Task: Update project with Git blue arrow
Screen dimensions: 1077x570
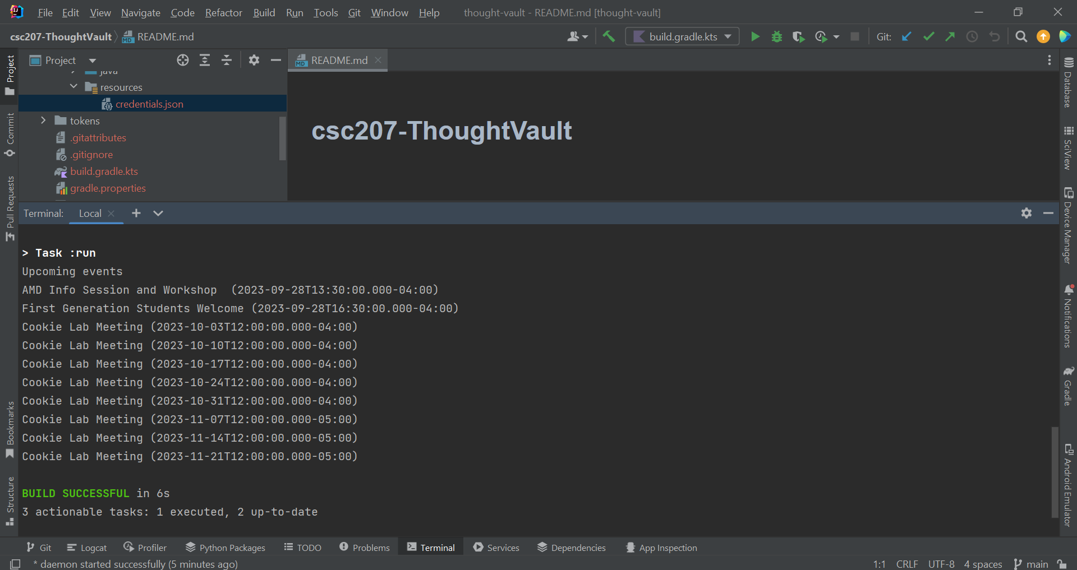Action: click(x=906, y=36)
